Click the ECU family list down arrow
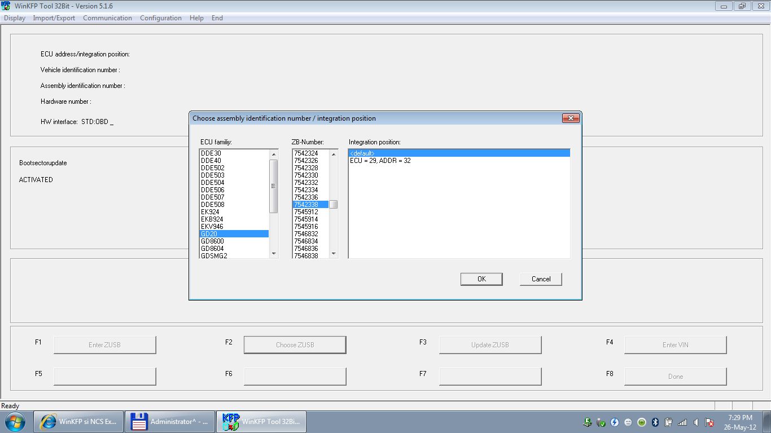 tap(274, 254)
